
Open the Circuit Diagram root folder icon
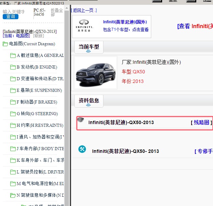(x=5, y=44)
